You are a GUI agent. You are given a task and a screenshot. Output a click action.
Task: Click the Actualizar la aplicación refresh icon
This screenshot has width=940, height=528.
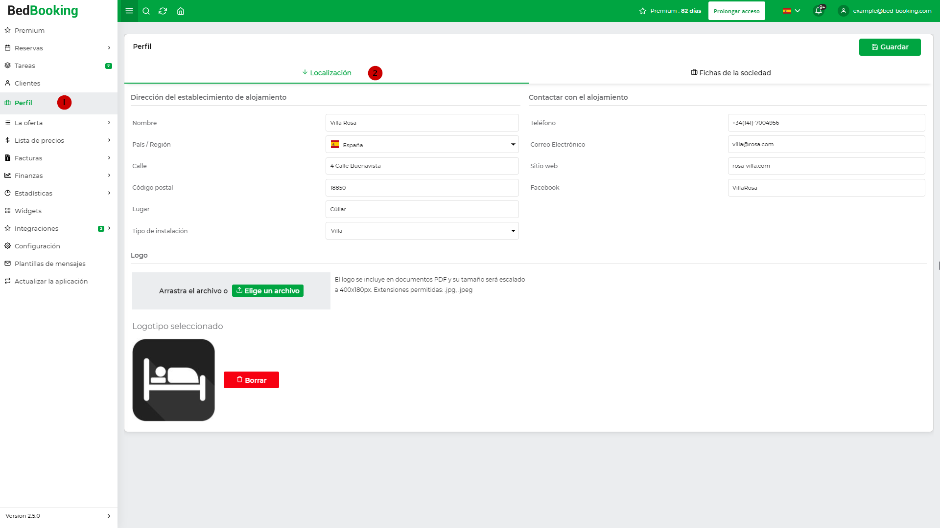point(7,281)
